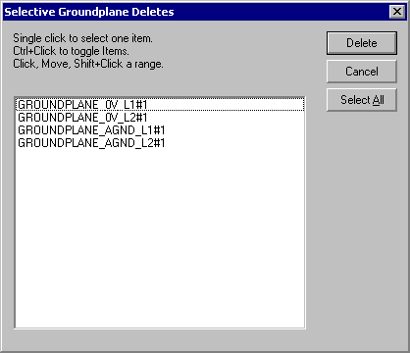Focus the dotted-outline first list row
The width and height of the screenshot is (410, 353).
[160, 105]
